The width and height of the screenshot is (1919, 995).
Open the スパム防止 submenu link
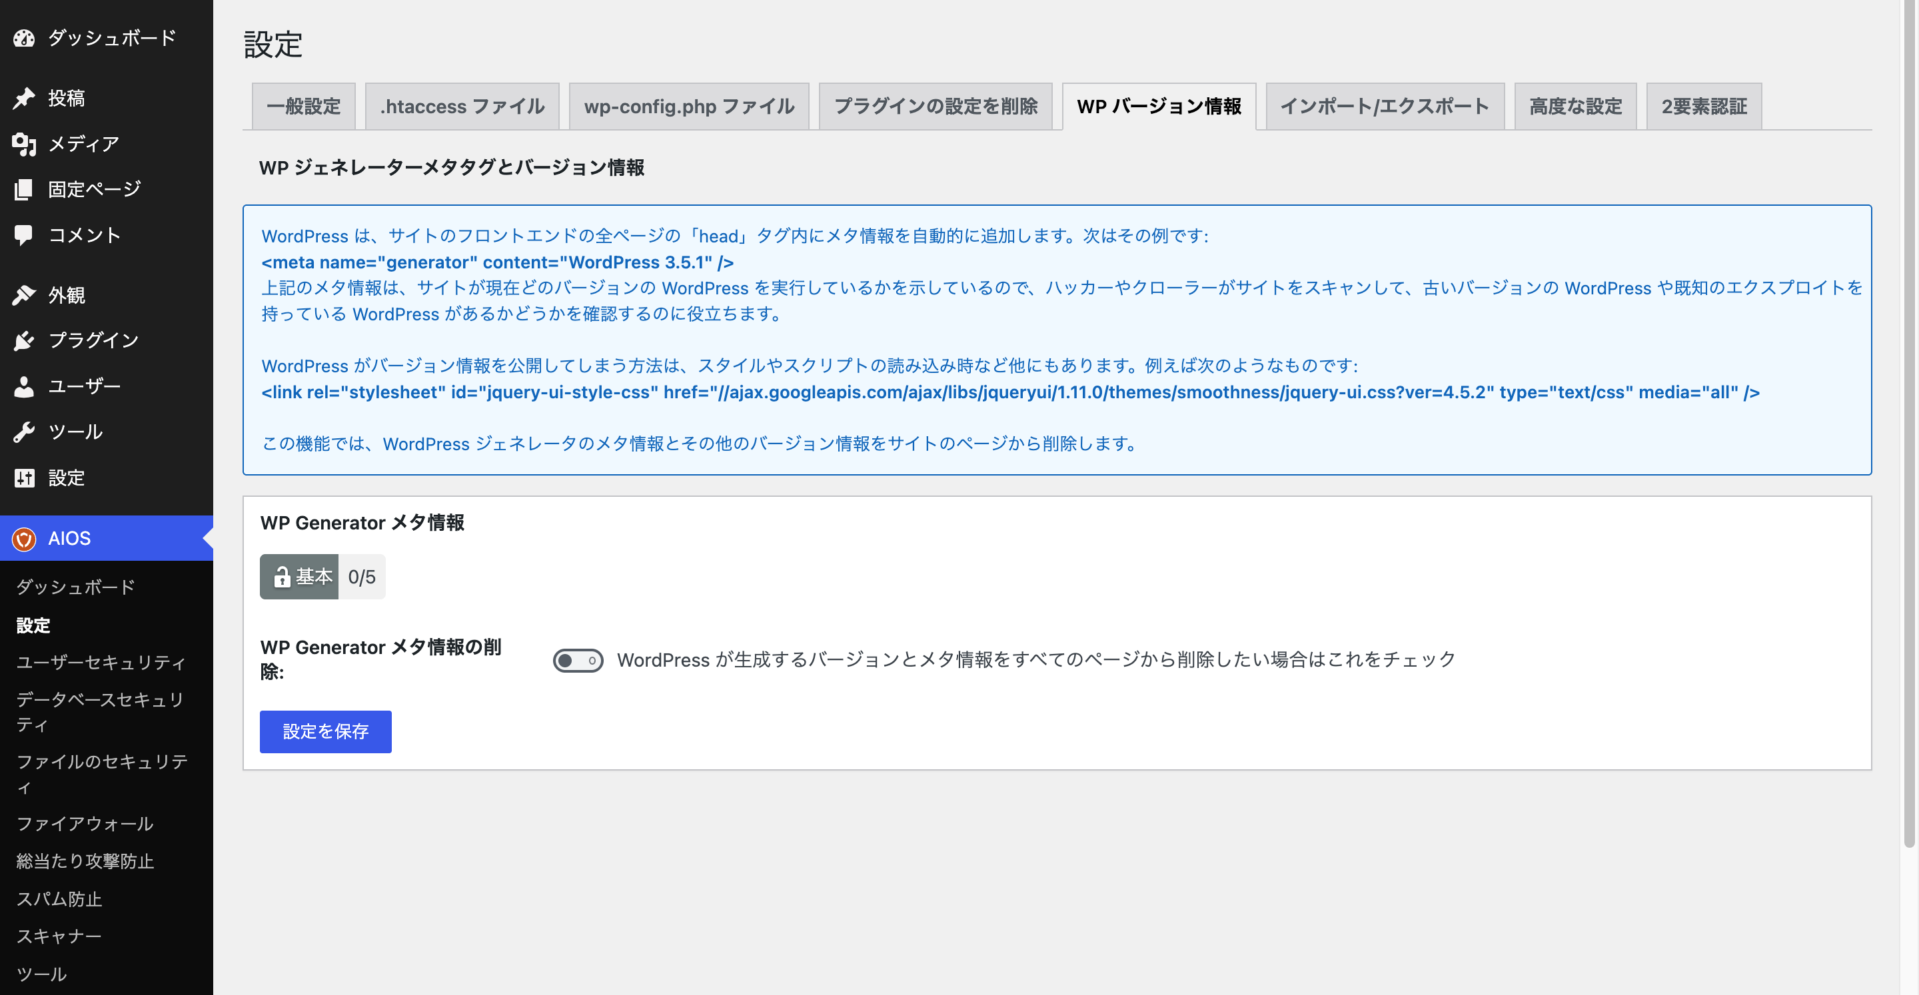[59, 899]
